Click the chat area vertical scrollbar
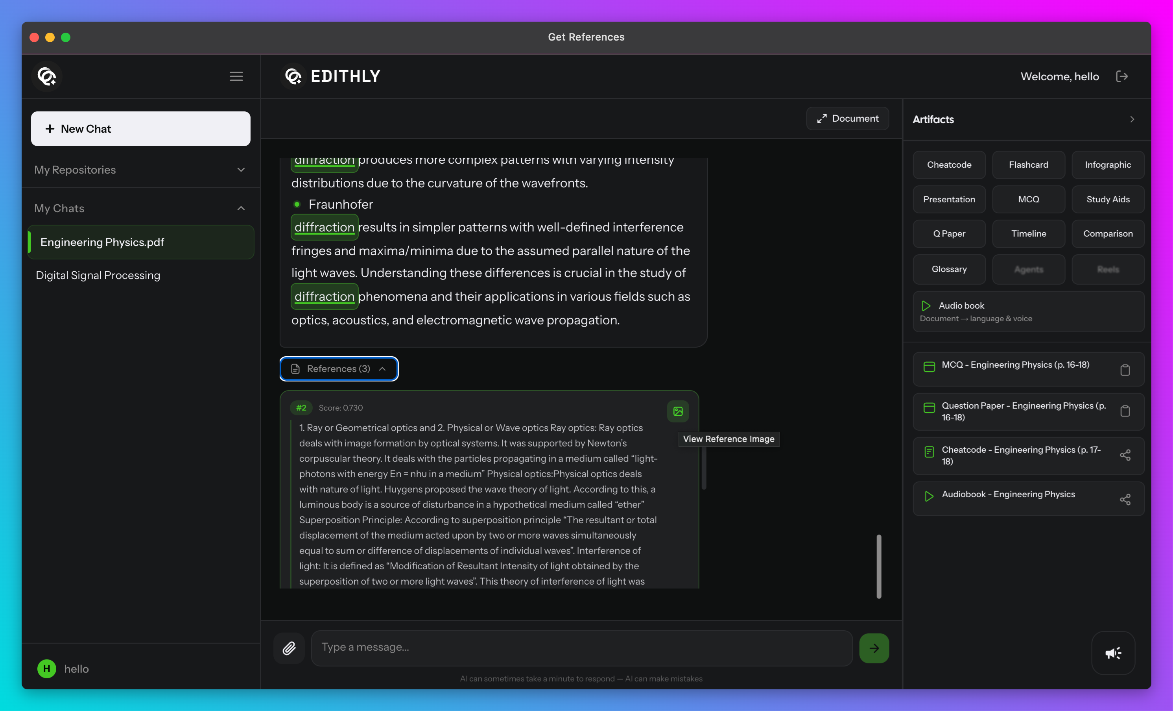1173x711 pixels. (x=879, y=566)
